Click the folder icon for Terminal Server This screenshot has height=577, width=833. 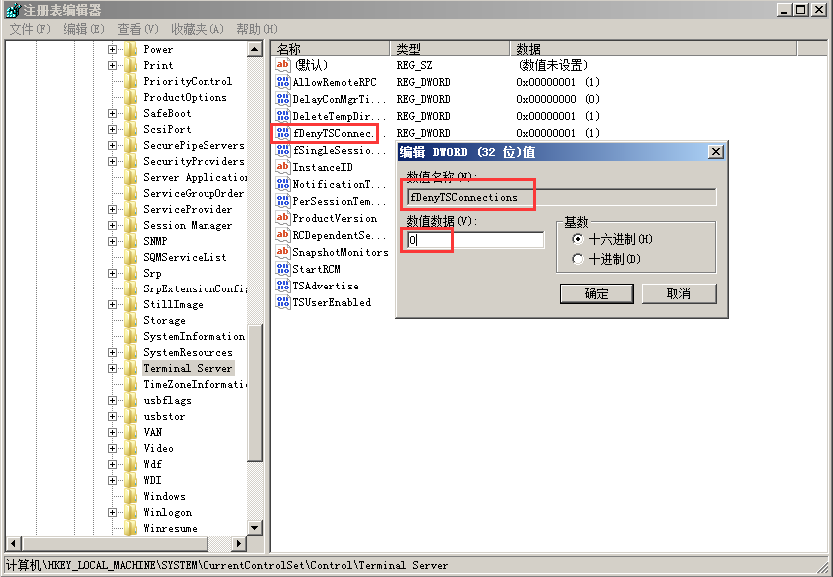point(130,368)
